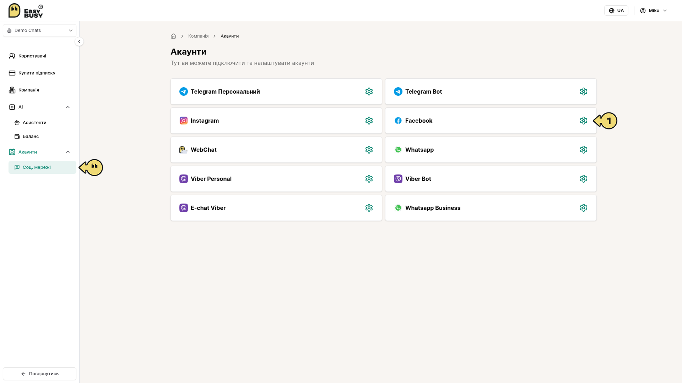The image size is (682, 383).
Task: Click the EasyBusy logo
Action: tap(26, 11)
